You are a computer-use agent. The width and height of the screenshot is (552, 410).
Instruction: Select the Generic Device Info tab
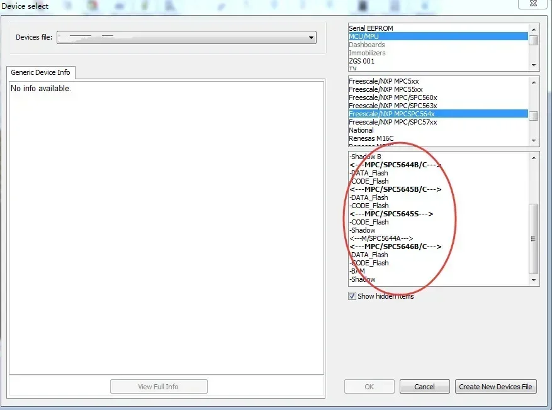point(40,72)
